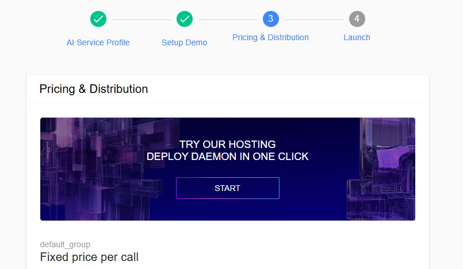Click the connector line between the two green checkmarks
This screenshot has width=463, height=269.
[x=141, y=20]
